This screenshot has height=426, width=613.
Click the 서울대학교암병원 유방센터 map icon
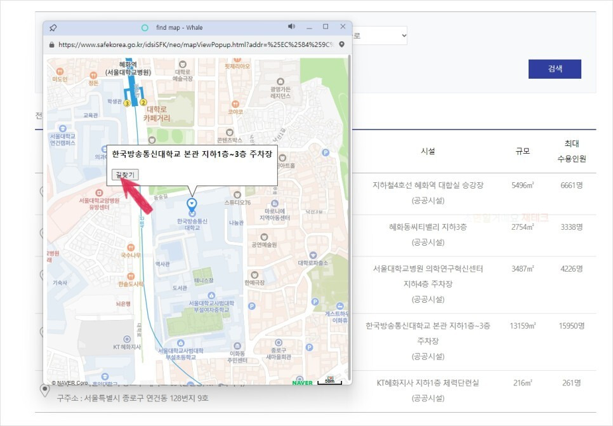pyautogui.click(x=99, y=193)
